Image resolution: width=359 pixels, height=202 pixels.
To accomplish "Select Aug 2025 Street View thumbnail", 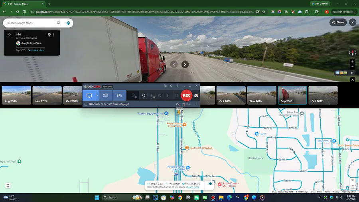I will pos(16,95).
